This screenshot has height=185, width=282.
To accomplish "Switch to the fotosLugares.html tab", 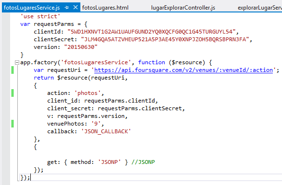I will 105,8.
